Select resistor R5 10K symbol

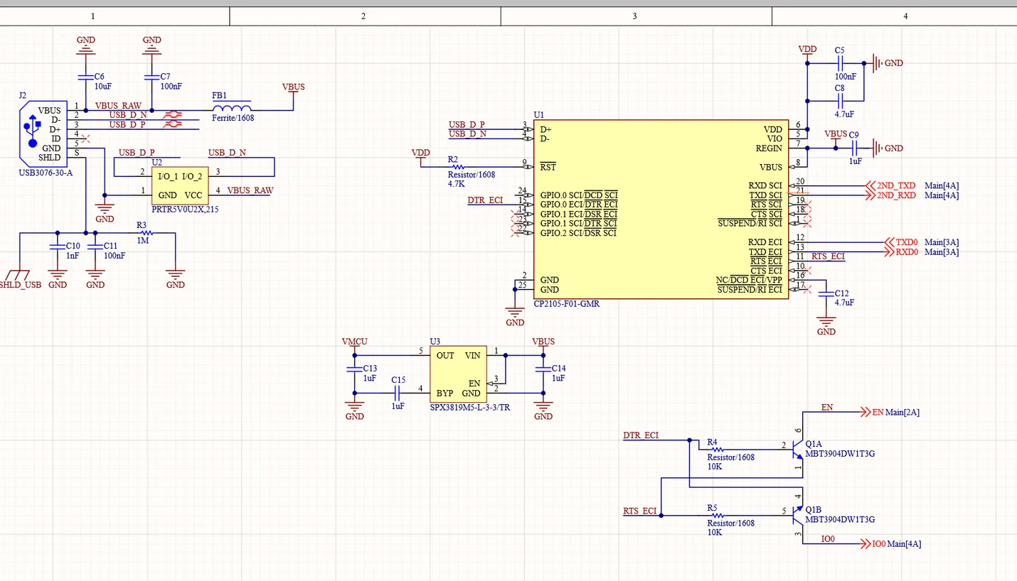point(716,515)
